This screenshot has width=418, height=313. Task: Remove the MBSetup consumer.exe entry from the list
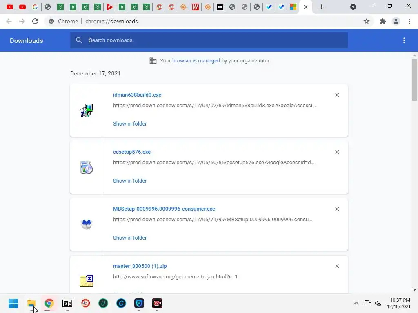point(337,209)
